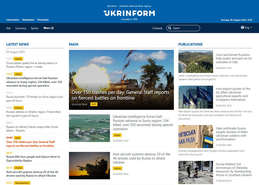
Task: Click the Subscription link
Action: pyautogui.click(x=13, y=20)
